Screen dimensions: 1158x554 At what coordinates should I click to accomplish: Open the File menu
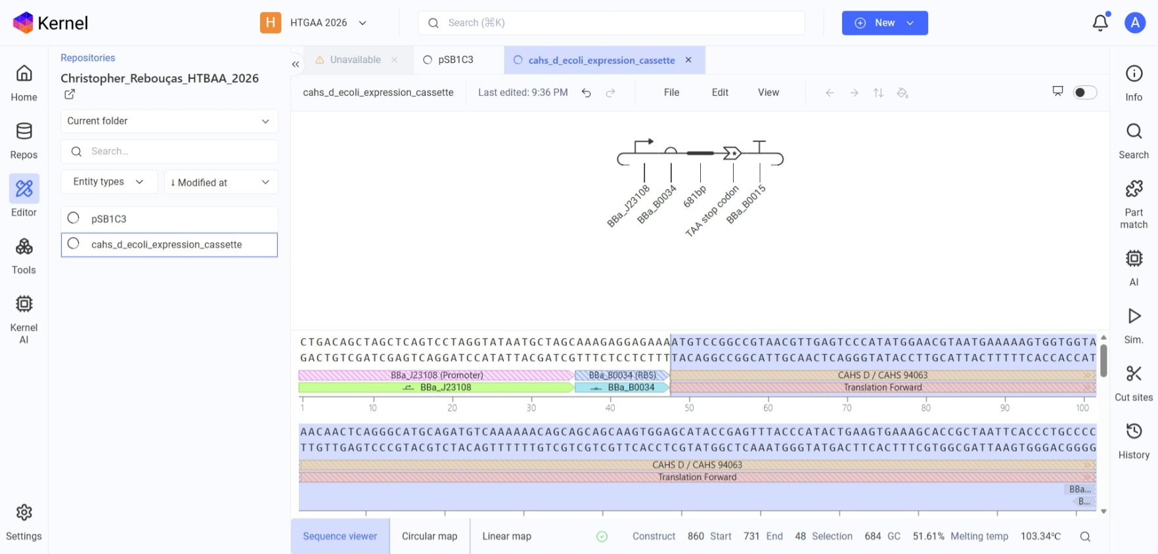tap(671, 93)
